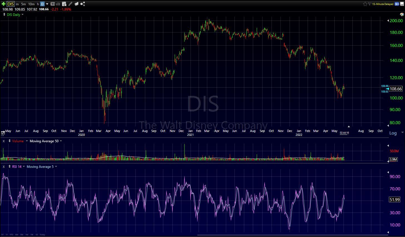
Task: Select the 3M range
Action: (22, 234)
